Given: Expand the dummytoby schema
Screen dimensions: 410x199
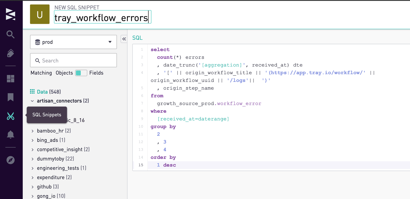Looking at the screenshot, I should point(32,159).
